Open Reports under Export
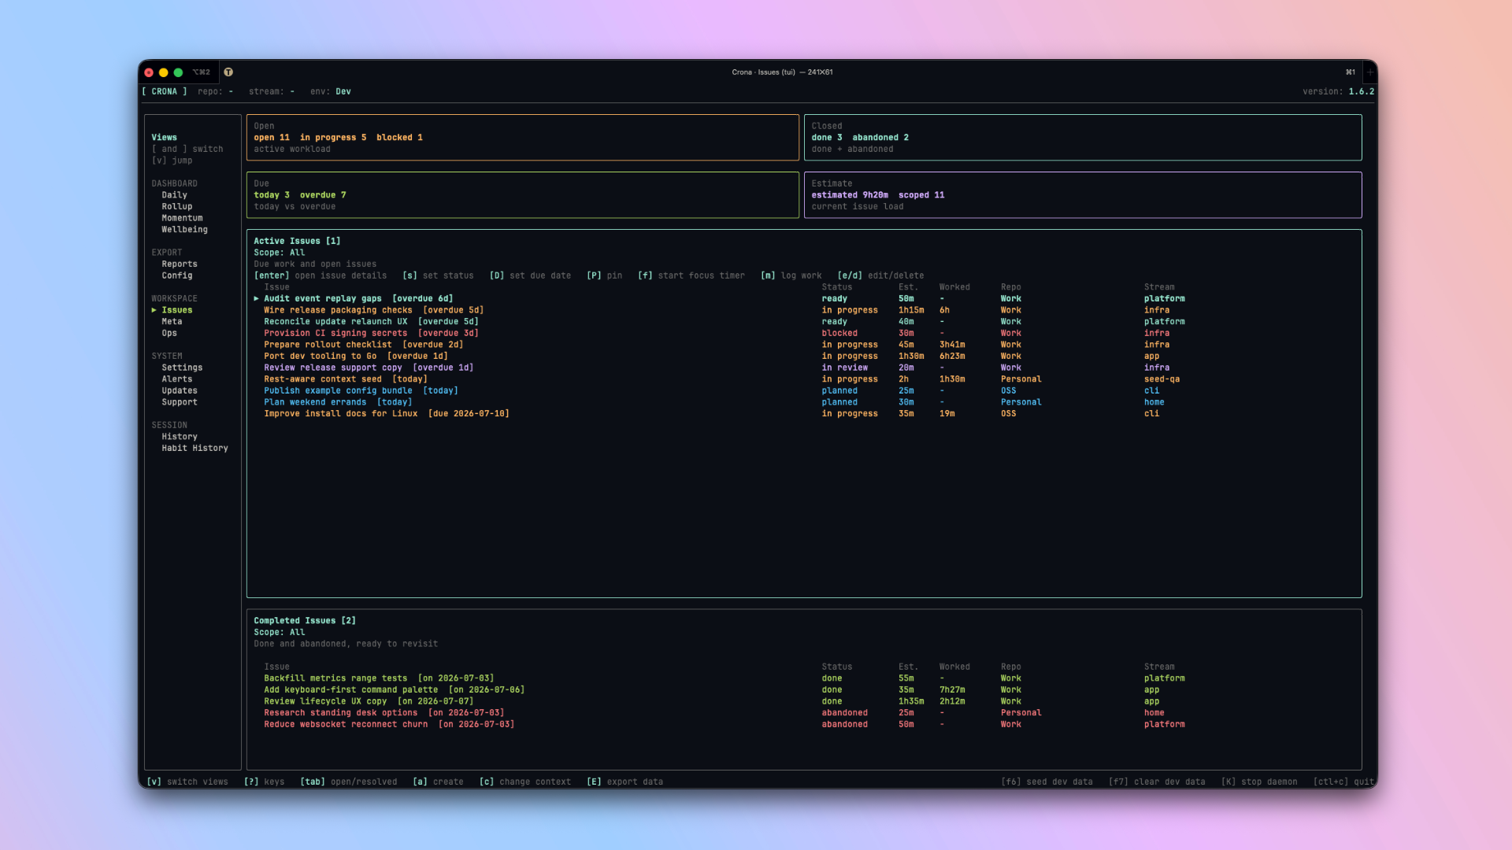Image resolution: width=1512 pixels, height=850 pixels. [180, 264]
